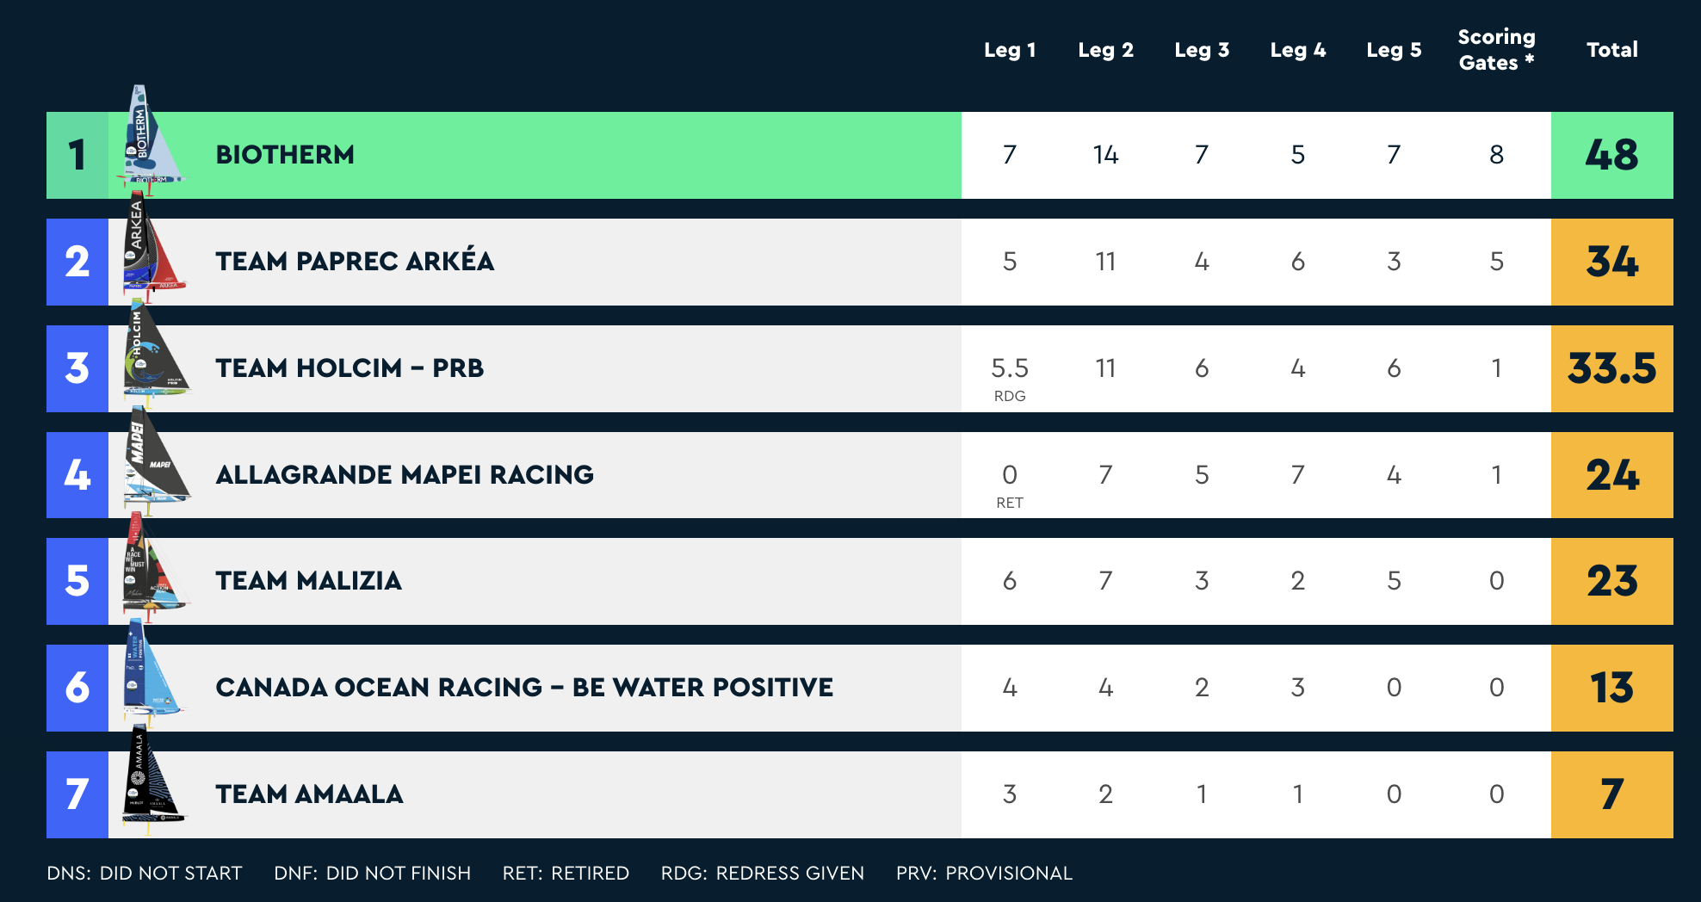The height and width of the screenshot is (902, 1701).
Task: Click the ALLAGRANDE MAPEI RACING team name
Action: click(x=405, y=474)
